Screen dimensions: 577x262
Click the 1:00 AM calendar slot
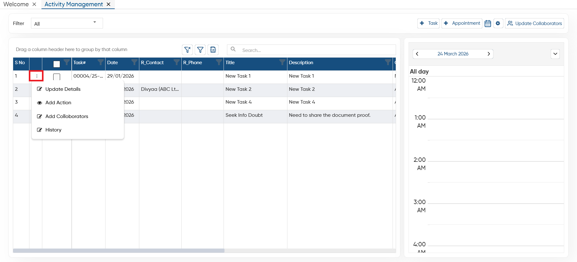click(x=496, y=129)
